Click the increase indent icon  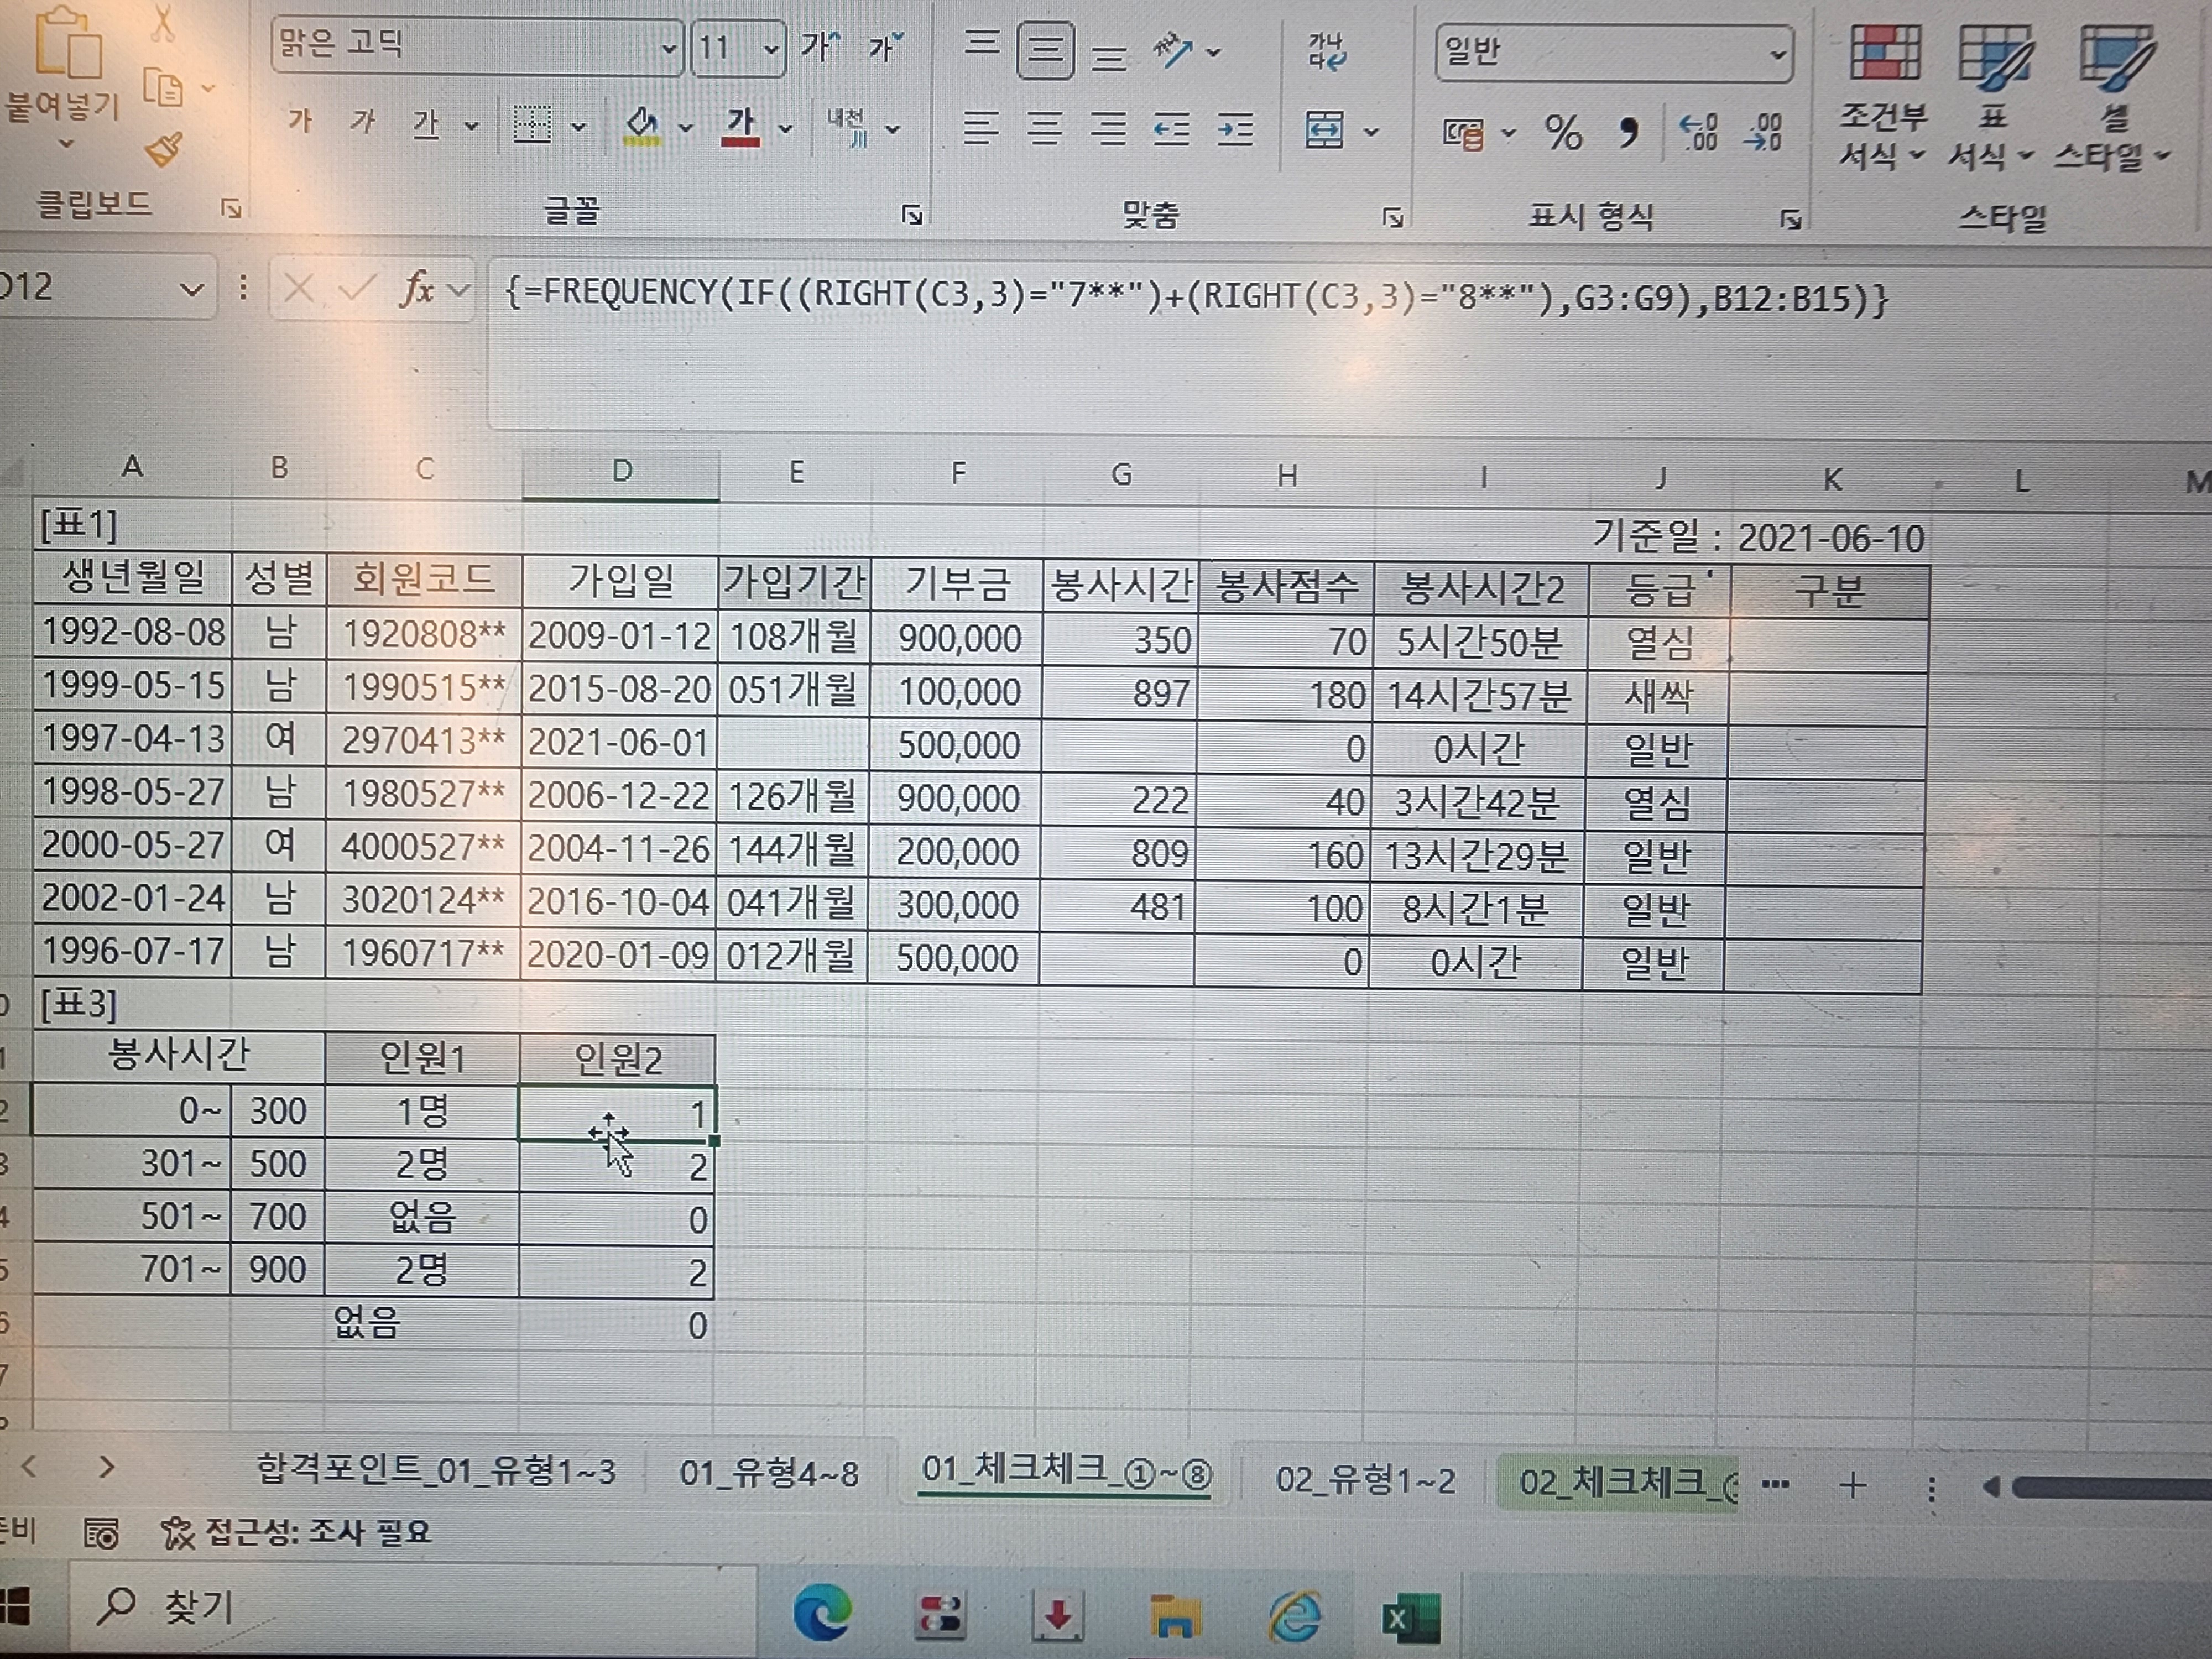click(x=1236, y=129)
